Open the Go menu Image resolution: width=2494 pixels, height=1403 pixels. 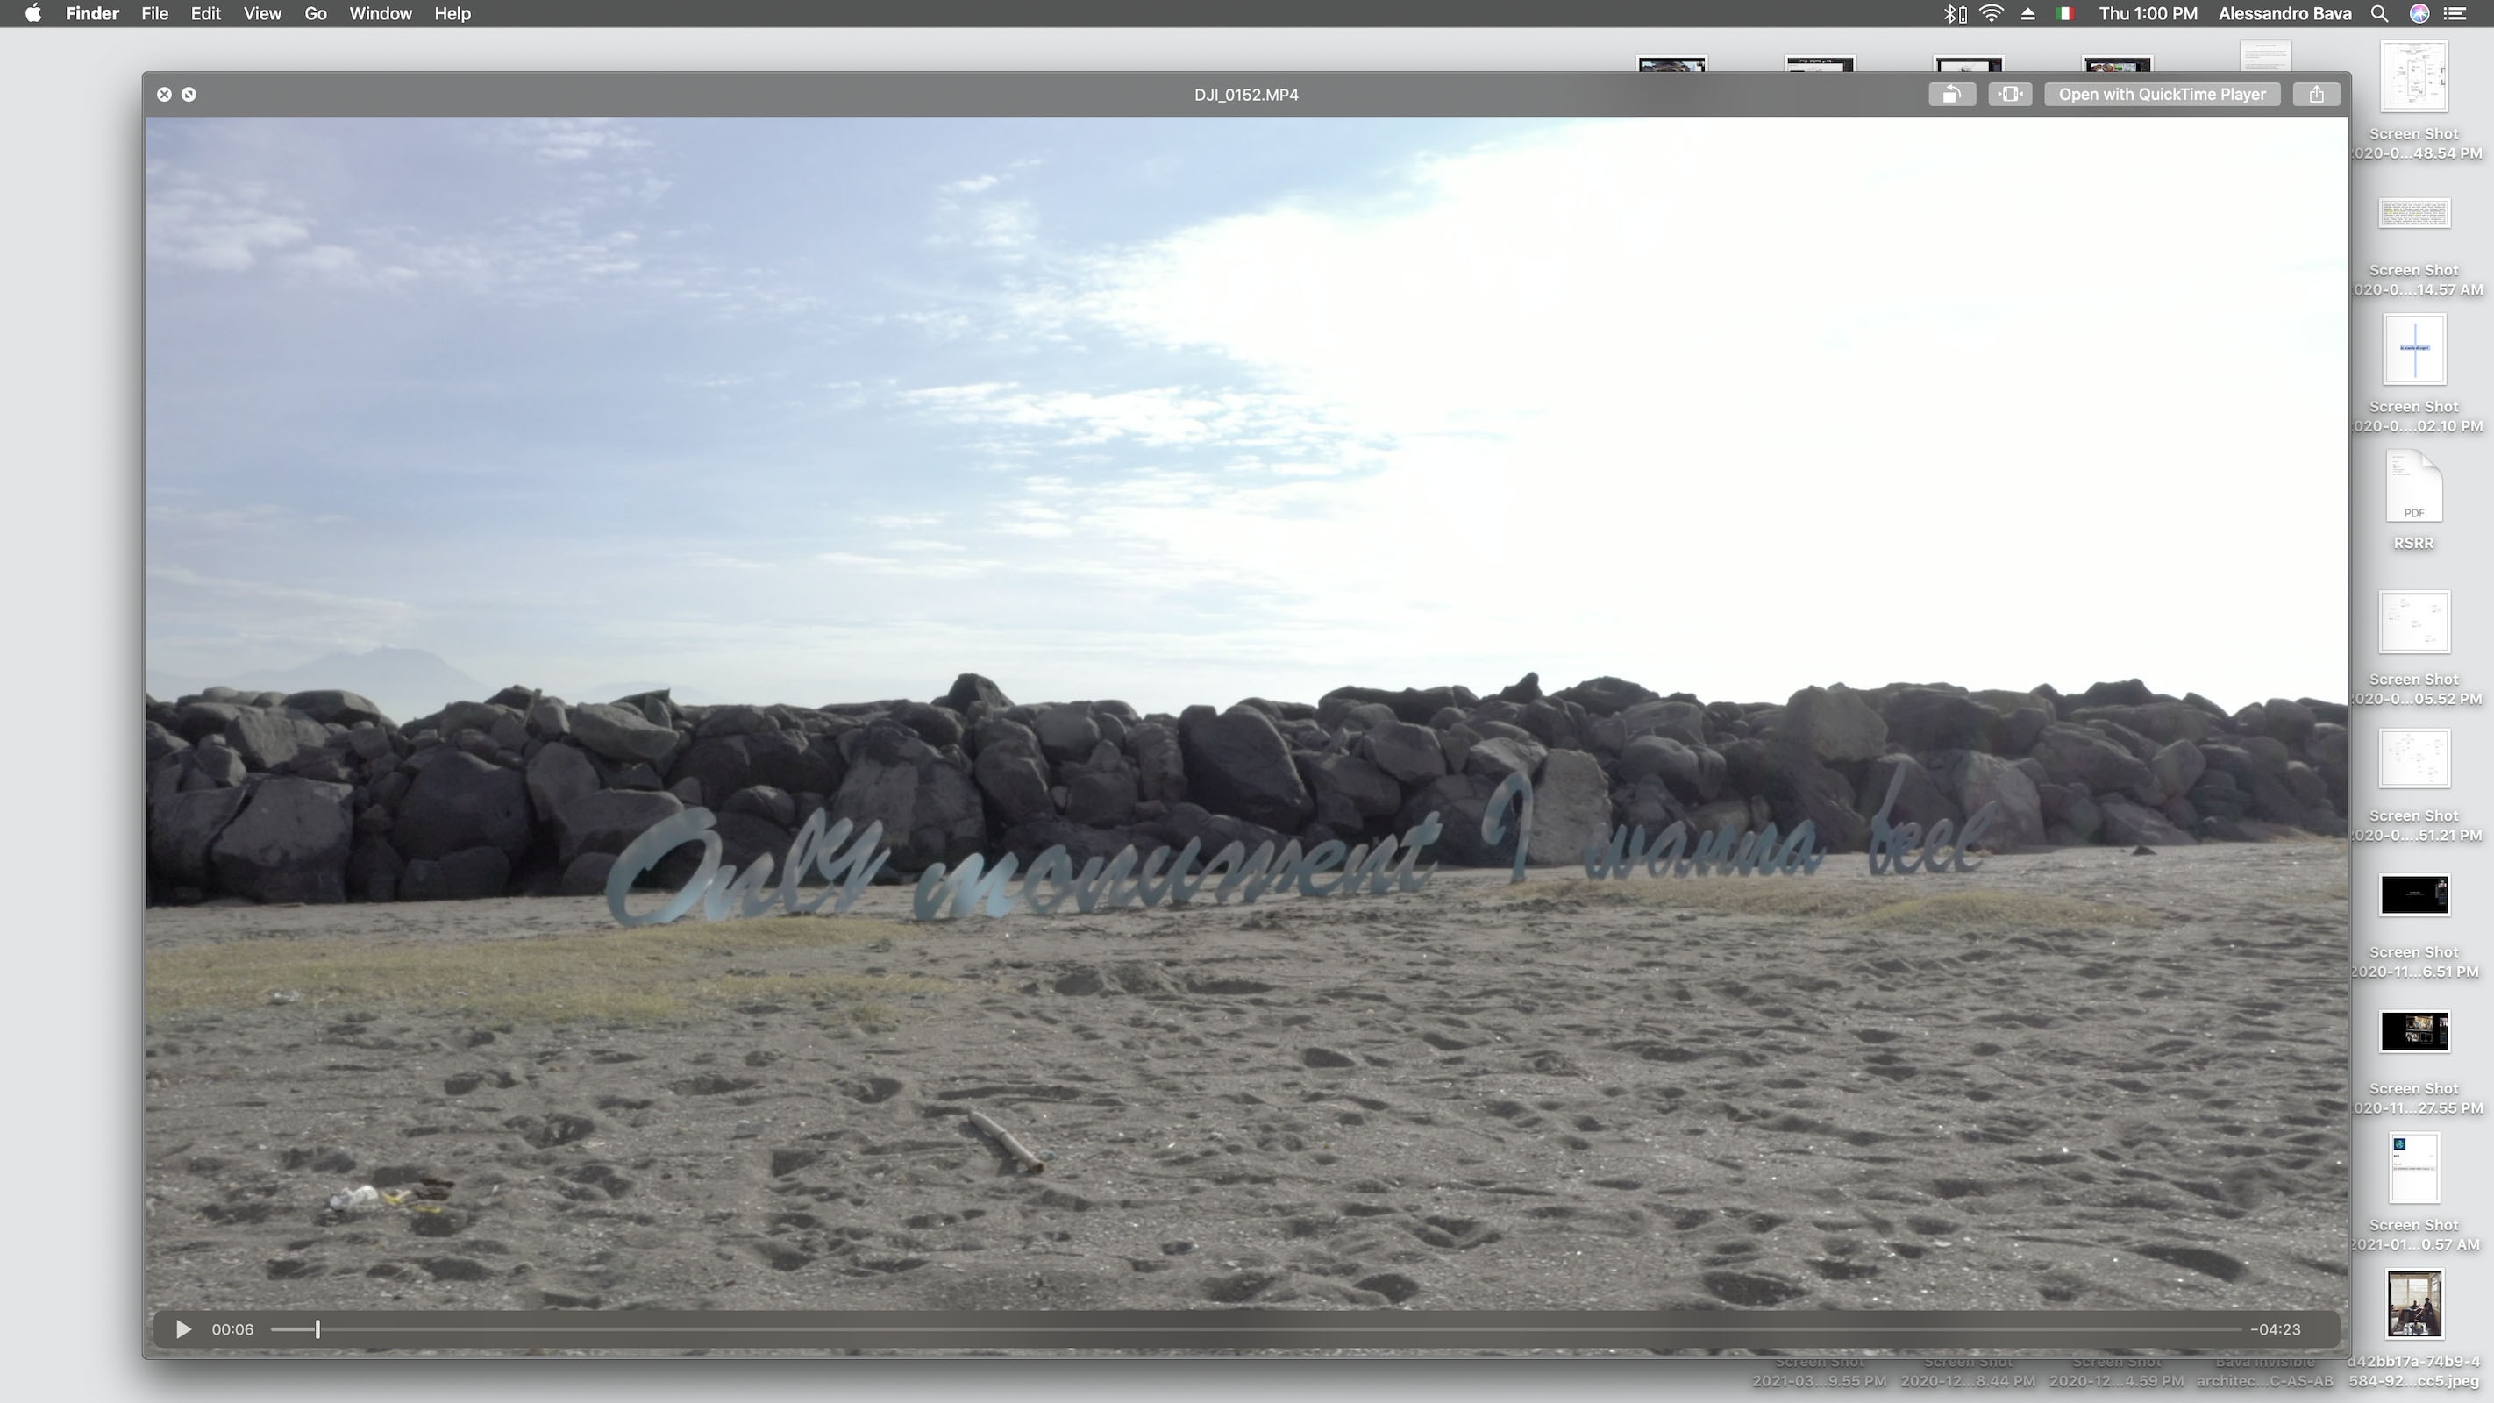pyautogui.click(x=316, y=13)
